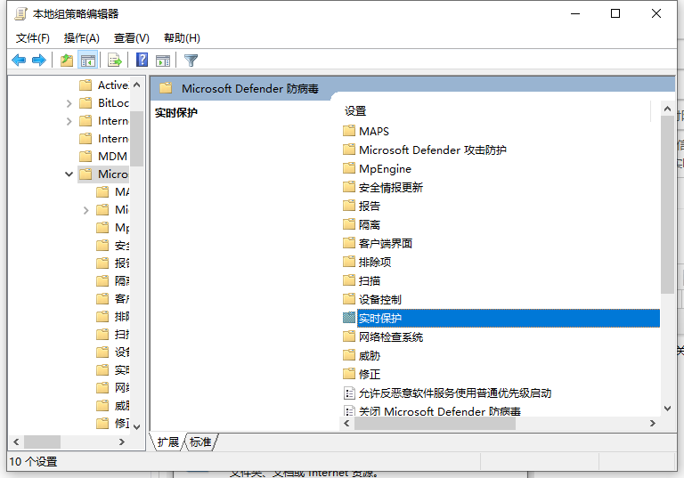Click folder icon beside 网络检查系统
684x478 pixels.
point(349,336)
